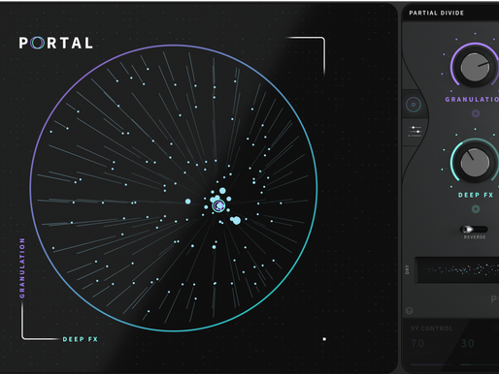Click the XY puck in the circle center
The image size is (499, 374).
218,205
